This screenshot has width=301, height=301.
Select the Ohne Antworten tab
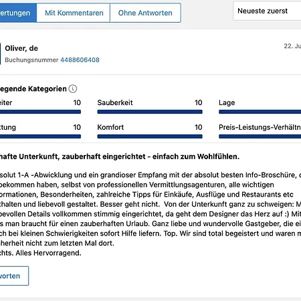point(145,13)
